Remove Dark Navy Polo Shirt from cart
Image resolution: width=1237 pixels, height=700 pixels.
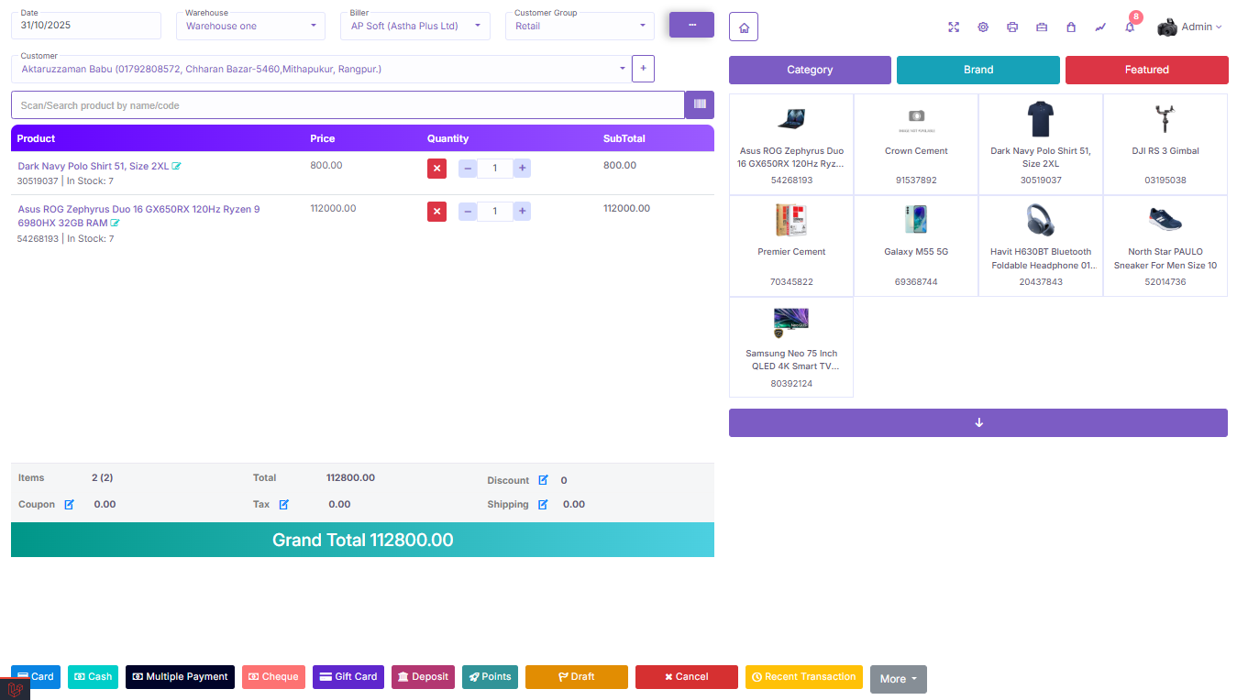pos(436,169)
